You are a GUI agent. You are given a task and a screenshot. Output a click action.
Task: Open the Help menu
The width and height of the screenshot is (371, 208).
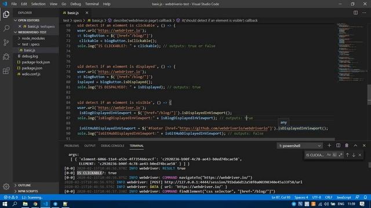[x=107, y=4]
